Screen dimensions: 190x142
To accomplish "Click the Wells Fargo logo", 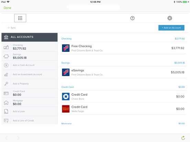I will click(66, 109).
